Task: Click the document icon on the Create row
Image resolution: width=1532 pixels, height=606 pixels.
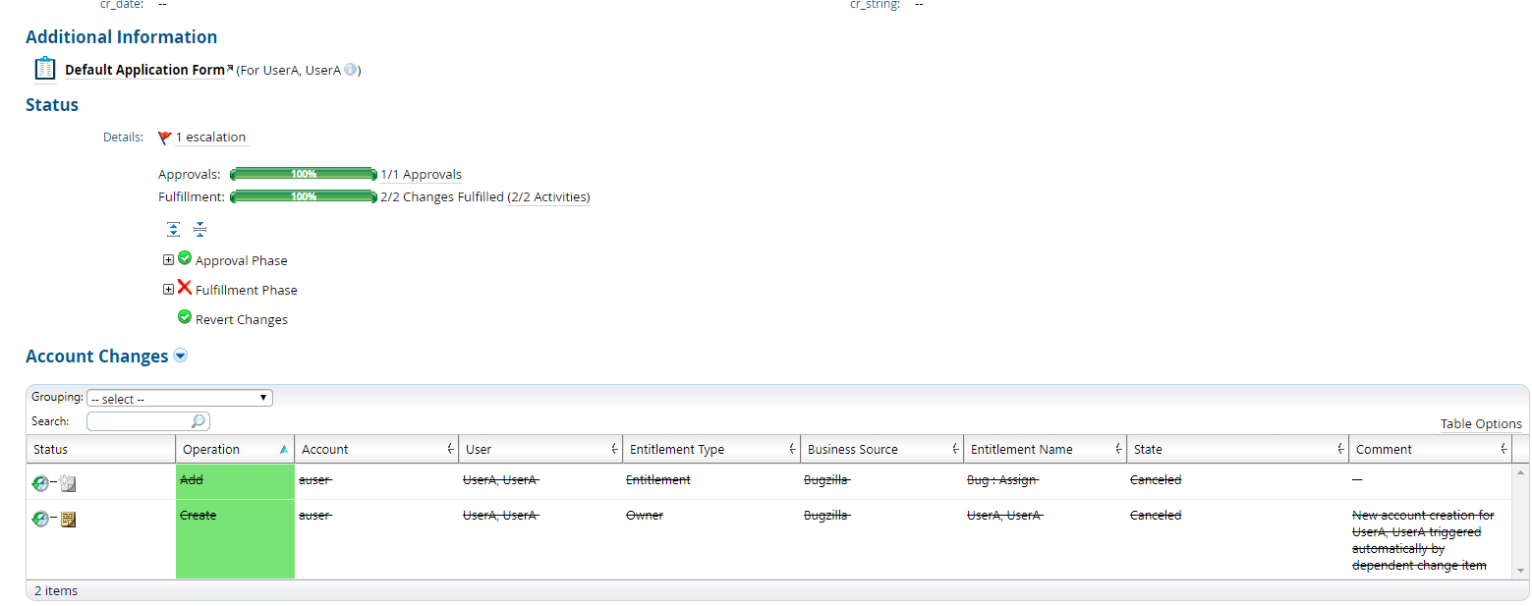Action: [x=67, y=519]
